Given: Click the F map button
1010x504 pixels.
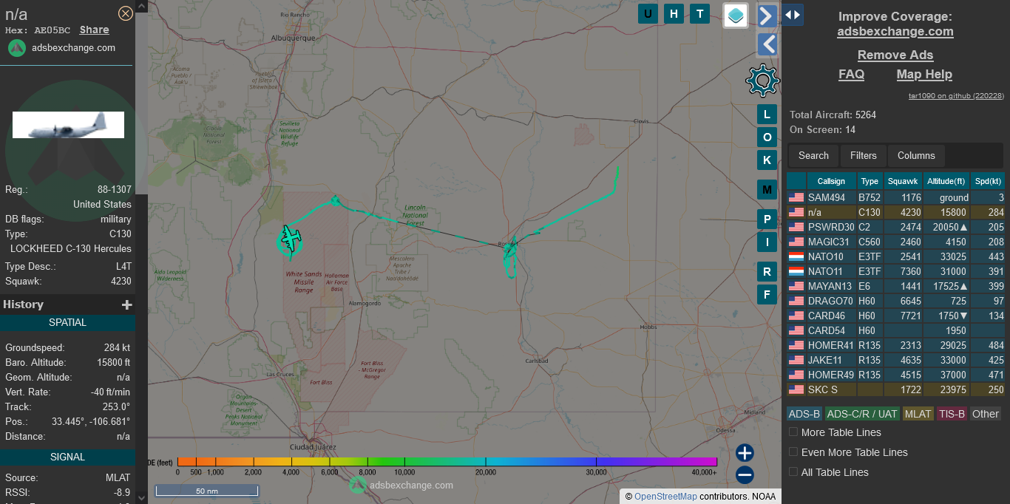Looking at the screenshot, I should (x=767, y=295).
